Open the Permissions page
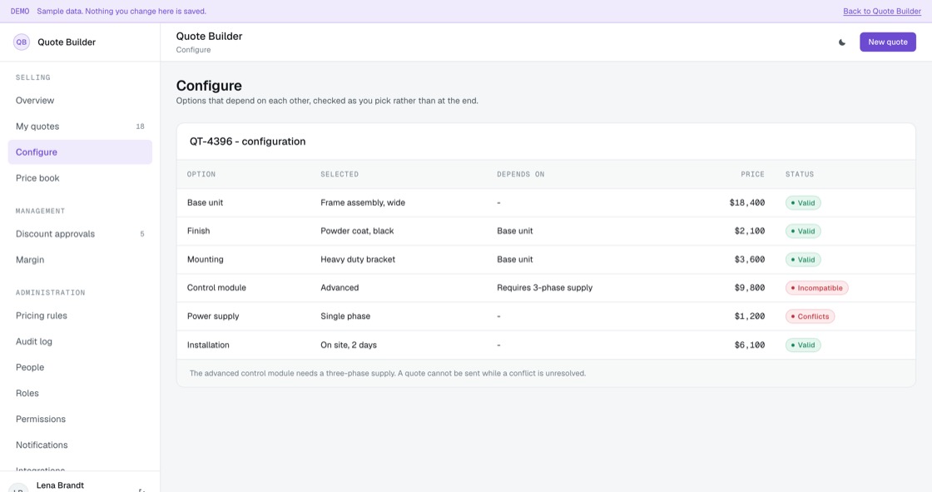Screen dimensions: 932x492 [x=80, y=419]
